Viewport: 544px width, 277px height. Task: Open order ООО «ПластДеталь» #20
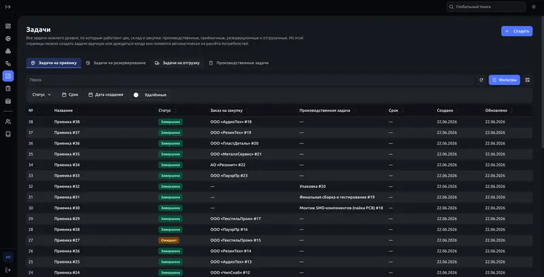[234, 143]
